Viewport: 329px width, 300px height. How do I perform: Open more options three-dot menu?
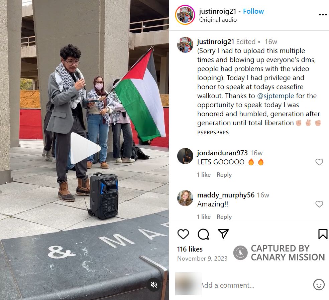pyautogui.click(x=323, y=15)
